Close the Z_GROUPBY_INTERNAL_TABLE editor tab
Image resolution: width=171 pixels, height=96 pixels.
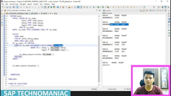pos(33,11)
